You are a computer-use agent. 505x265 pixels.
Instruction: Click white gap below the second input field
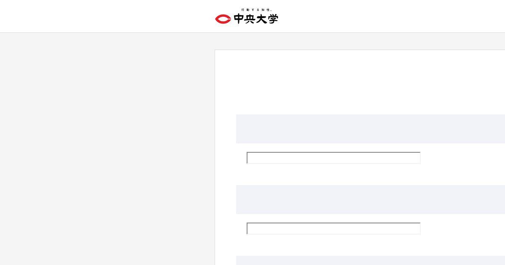pos(333,245)
